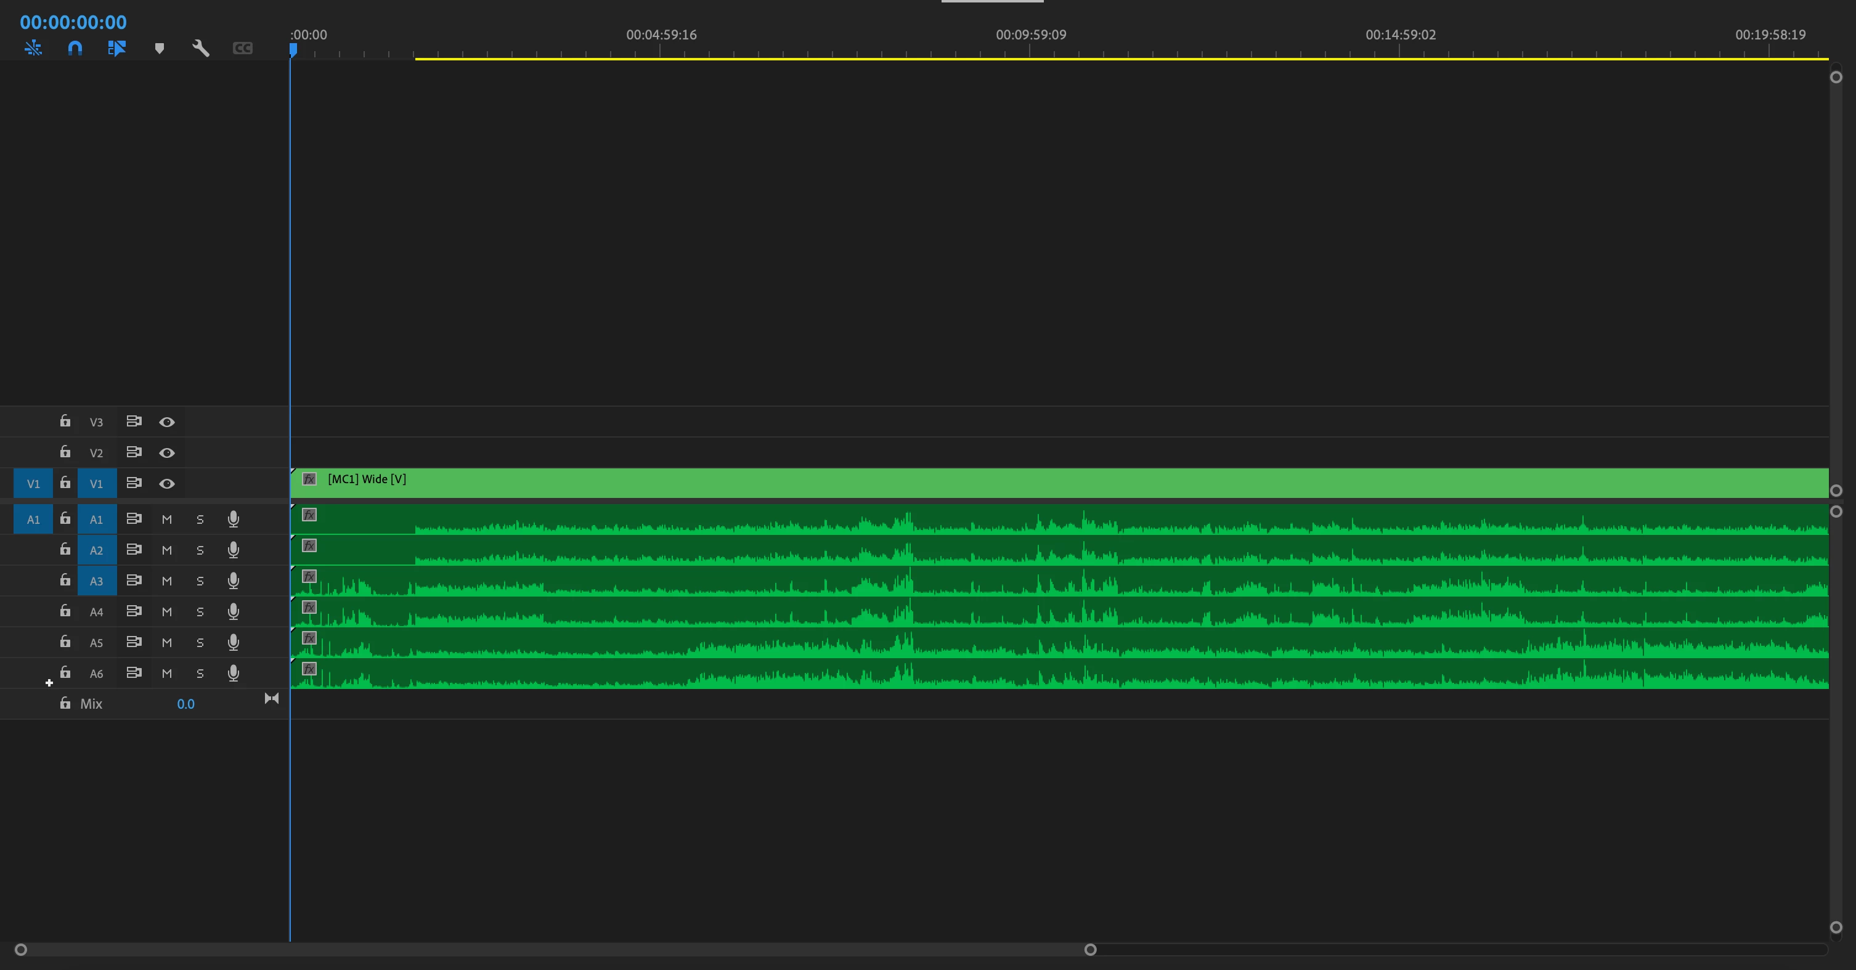Hide track V2 output with eye icon

tap(166, 452)
